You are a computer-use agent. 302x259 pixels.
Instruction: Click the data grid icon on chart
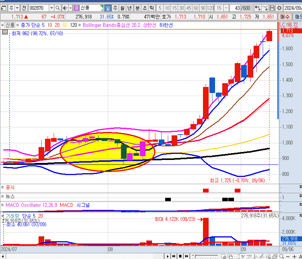(5, 33)
